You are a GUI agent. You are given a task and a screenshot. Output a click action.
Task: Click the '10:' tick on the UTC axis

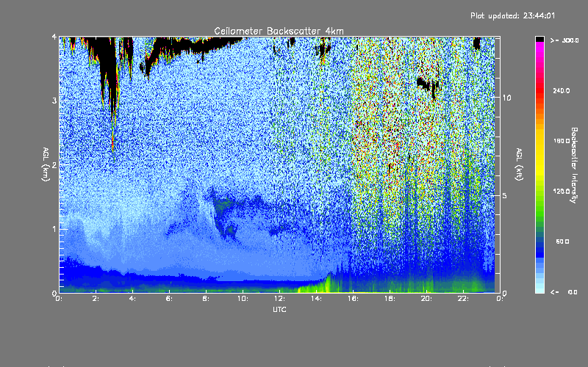[243, 299]
